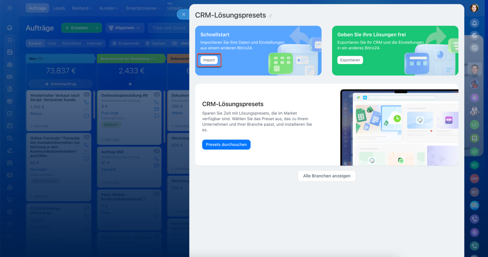Screen dimensions: 488x257
Task: Select the Leads top tab
Action: [59, 8]
